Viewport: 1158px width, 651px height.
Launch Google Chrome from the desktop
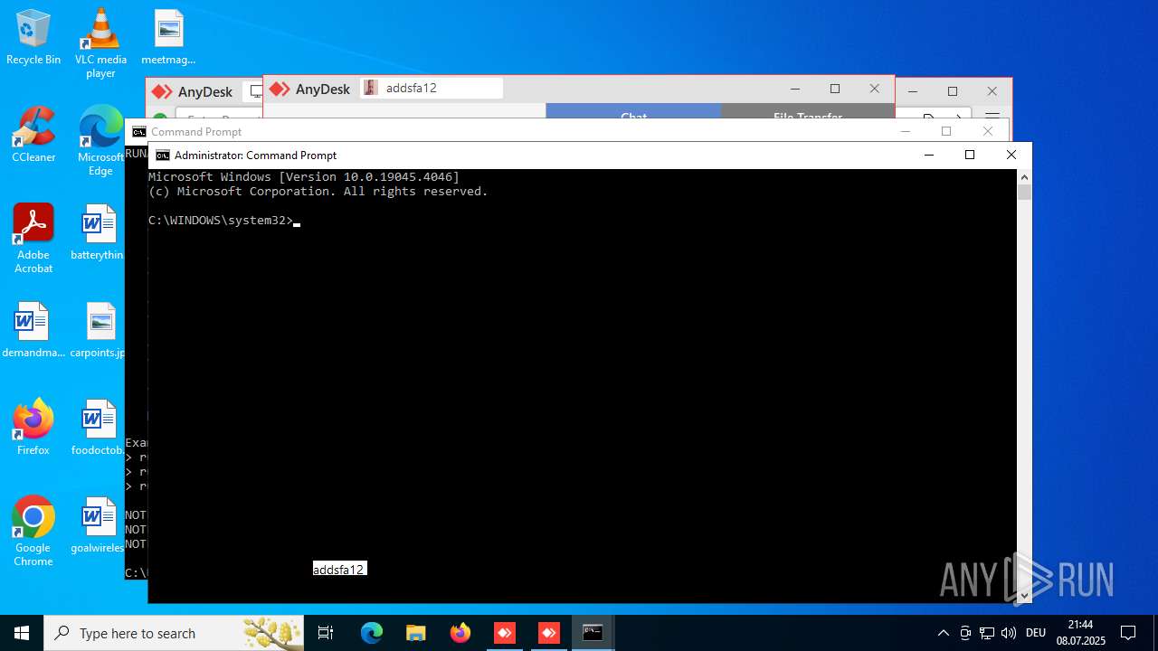pyautogui.click(x=33, y=532)
